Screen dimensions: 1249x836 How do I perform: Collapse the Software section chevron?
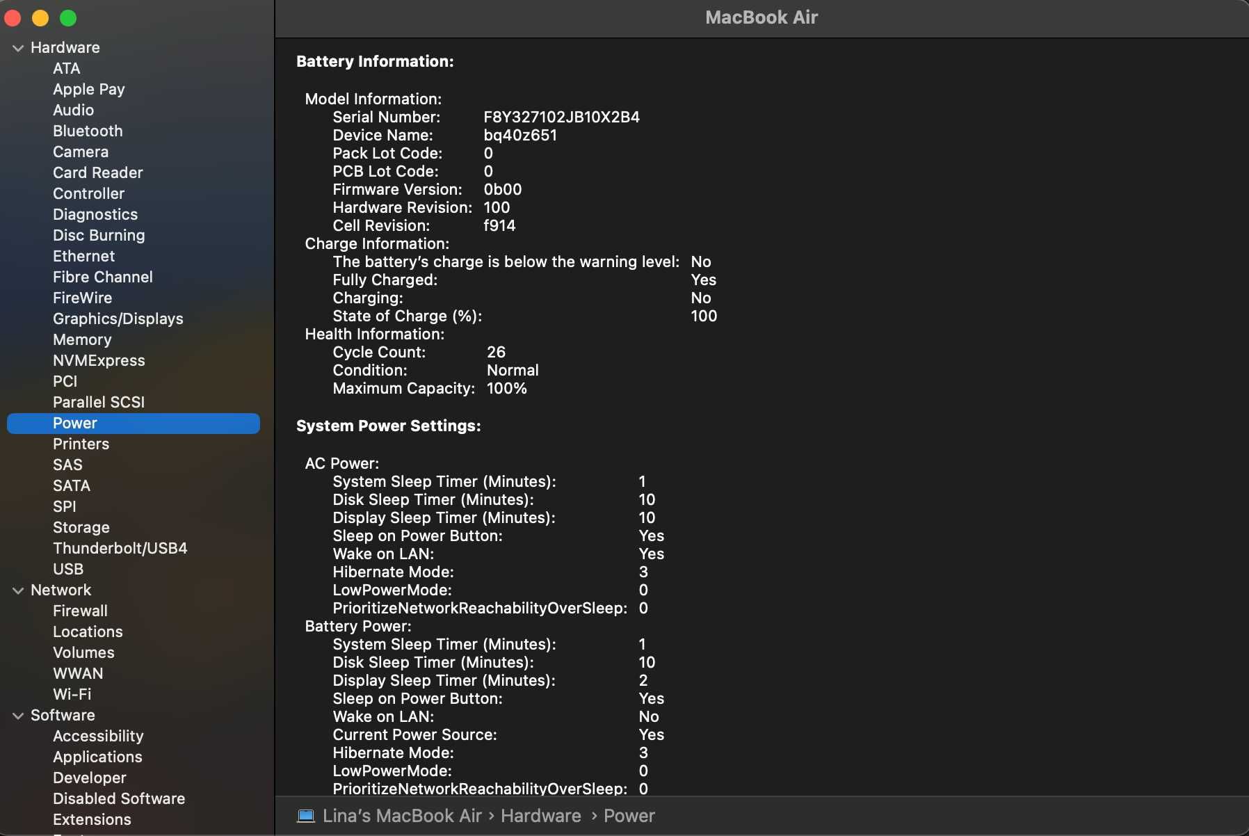pyautogui.click(x=18, y=716)
